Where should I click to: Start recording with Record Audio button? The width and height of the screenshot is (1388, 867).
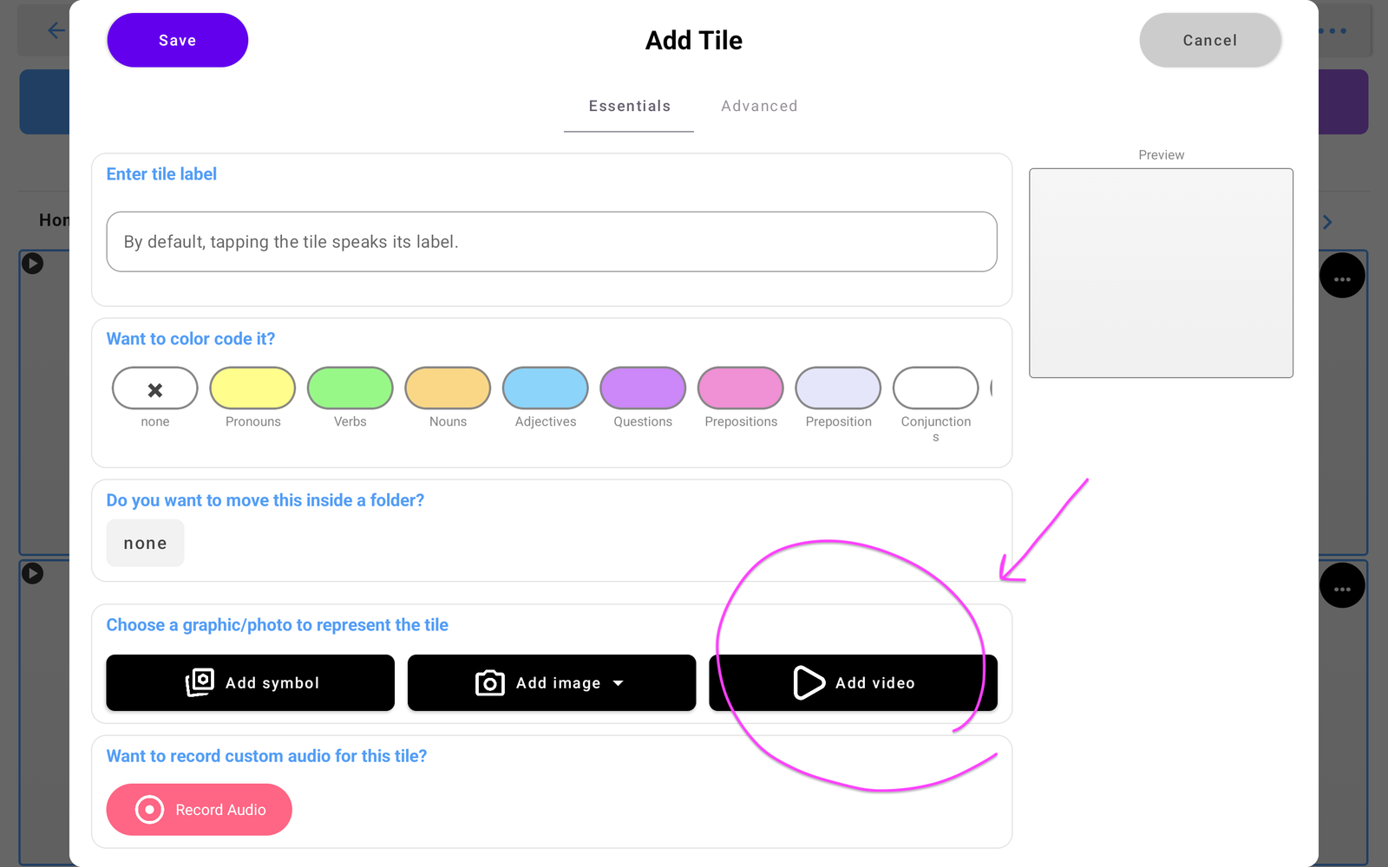click(199, 810)
